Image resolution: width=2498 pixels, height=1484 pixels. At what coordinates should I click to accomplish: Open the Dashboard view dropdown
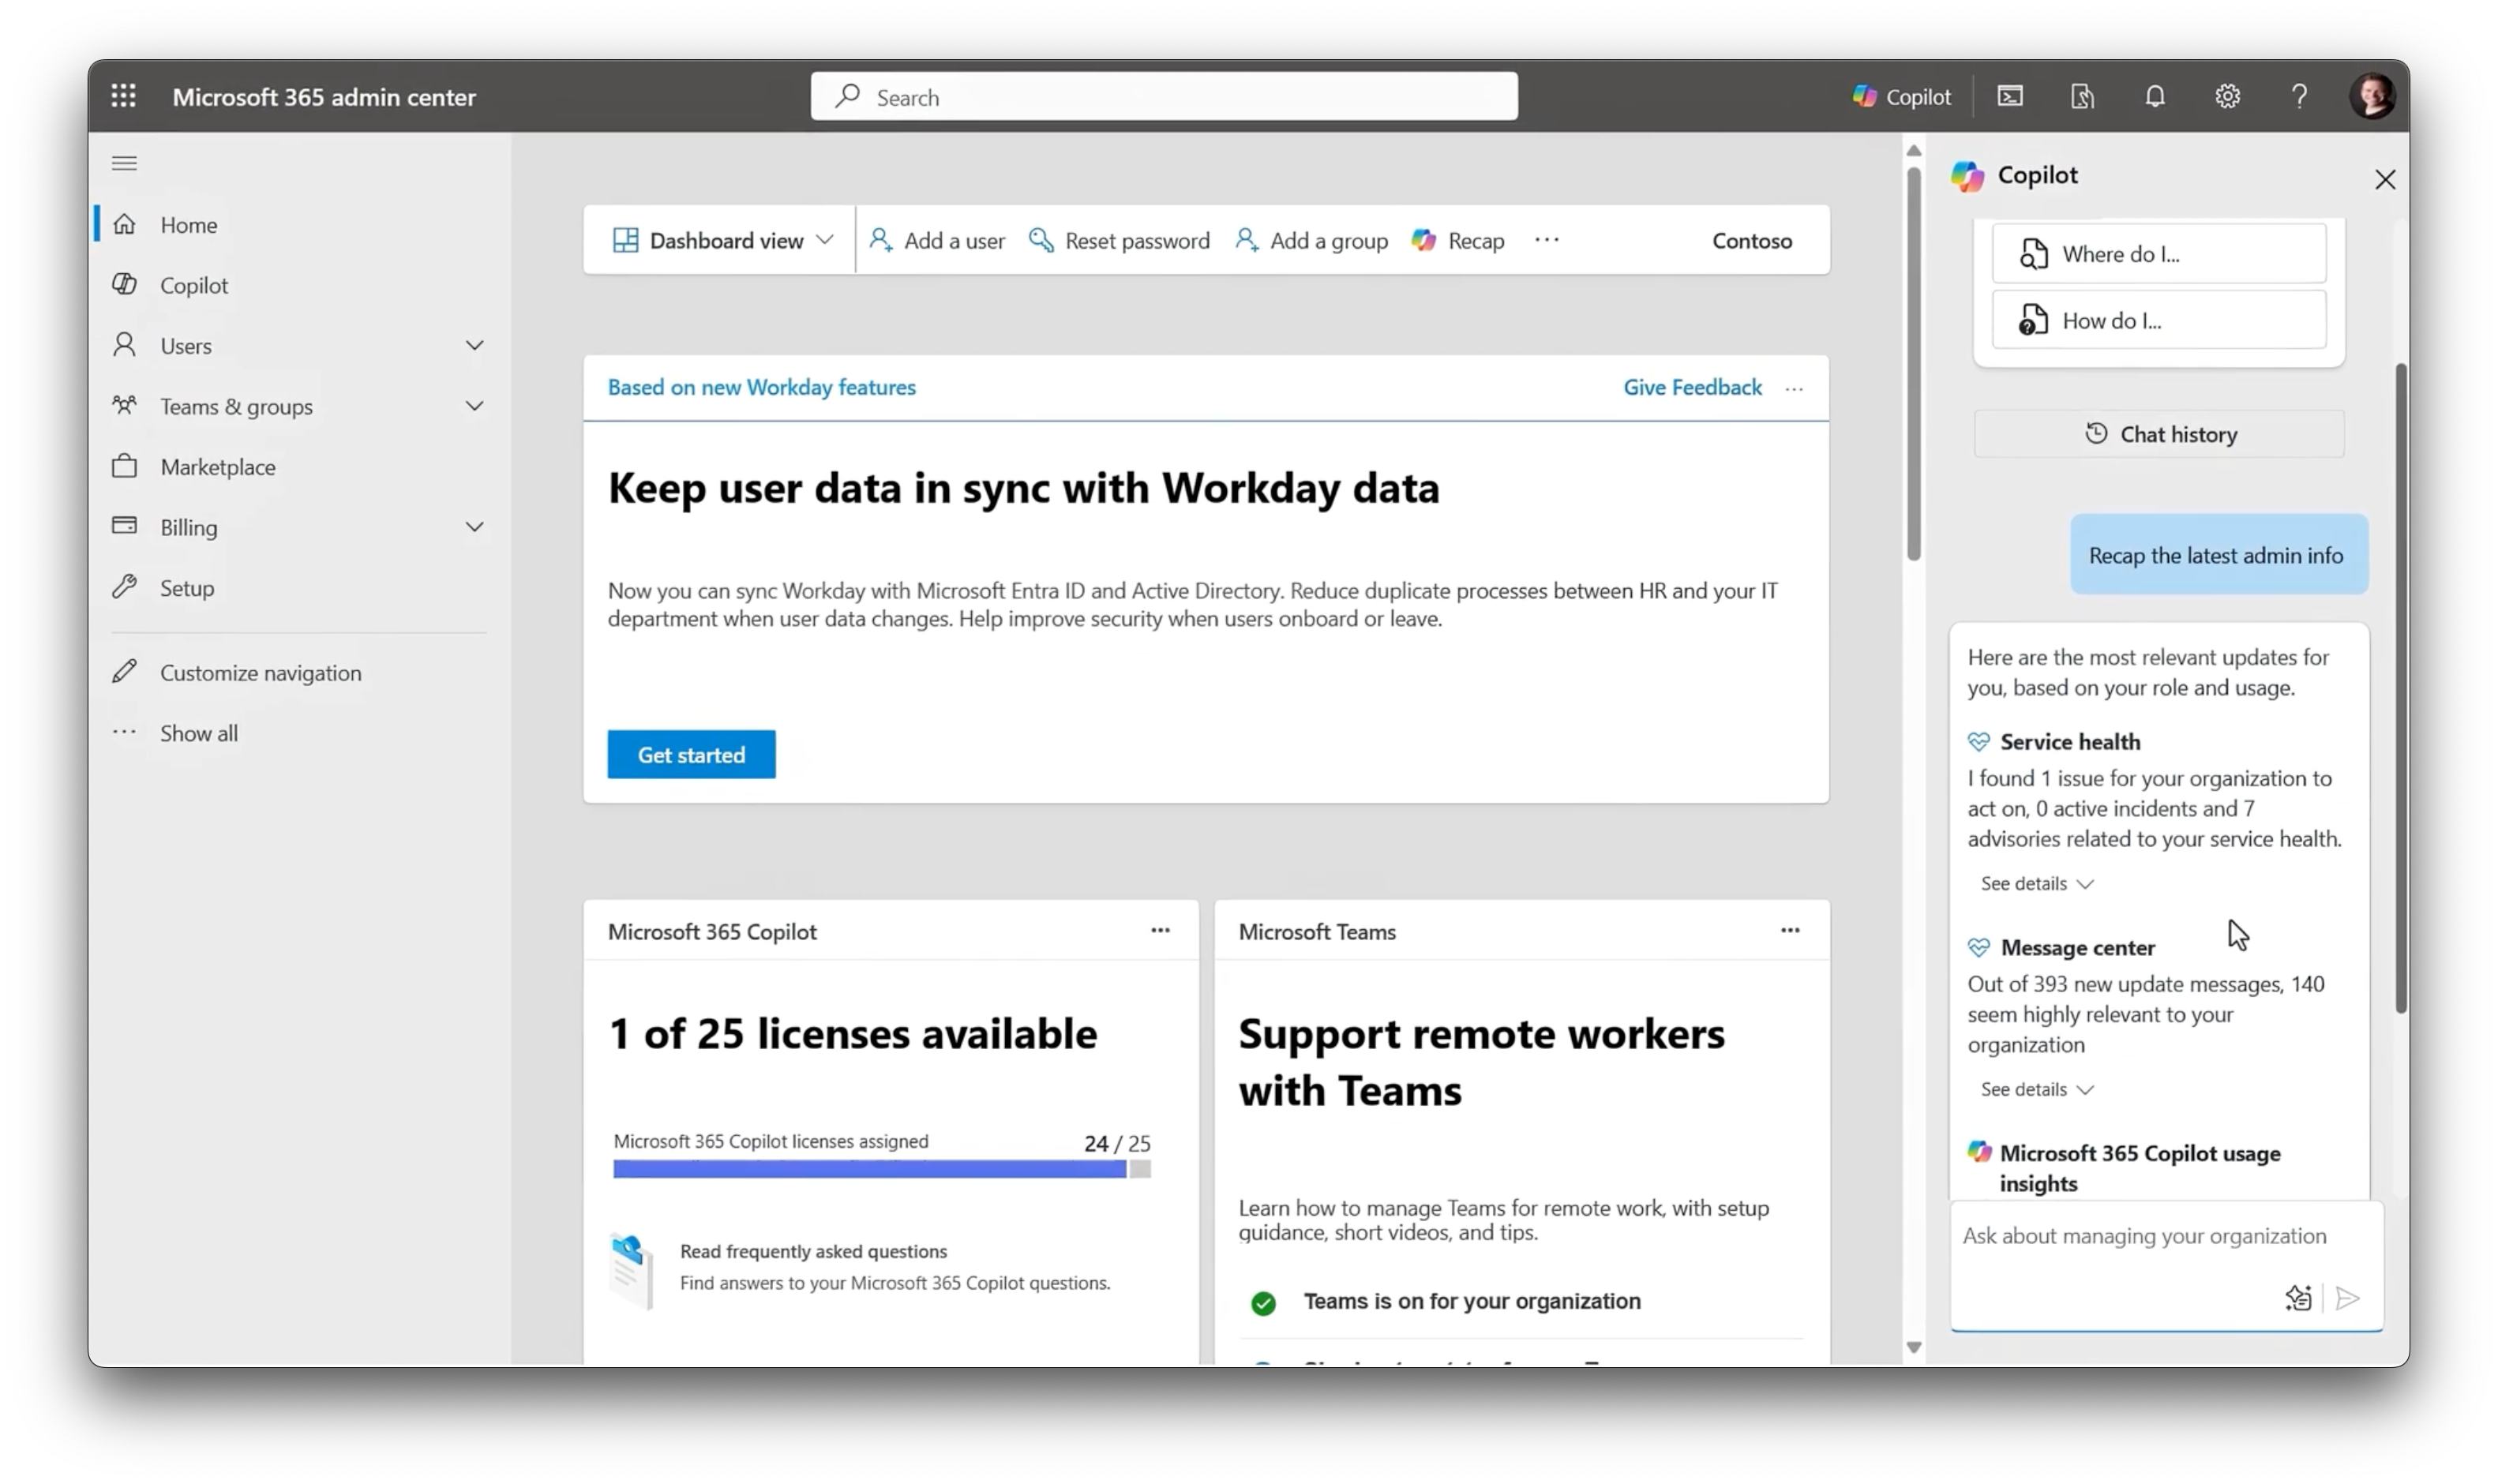(723, 241)
